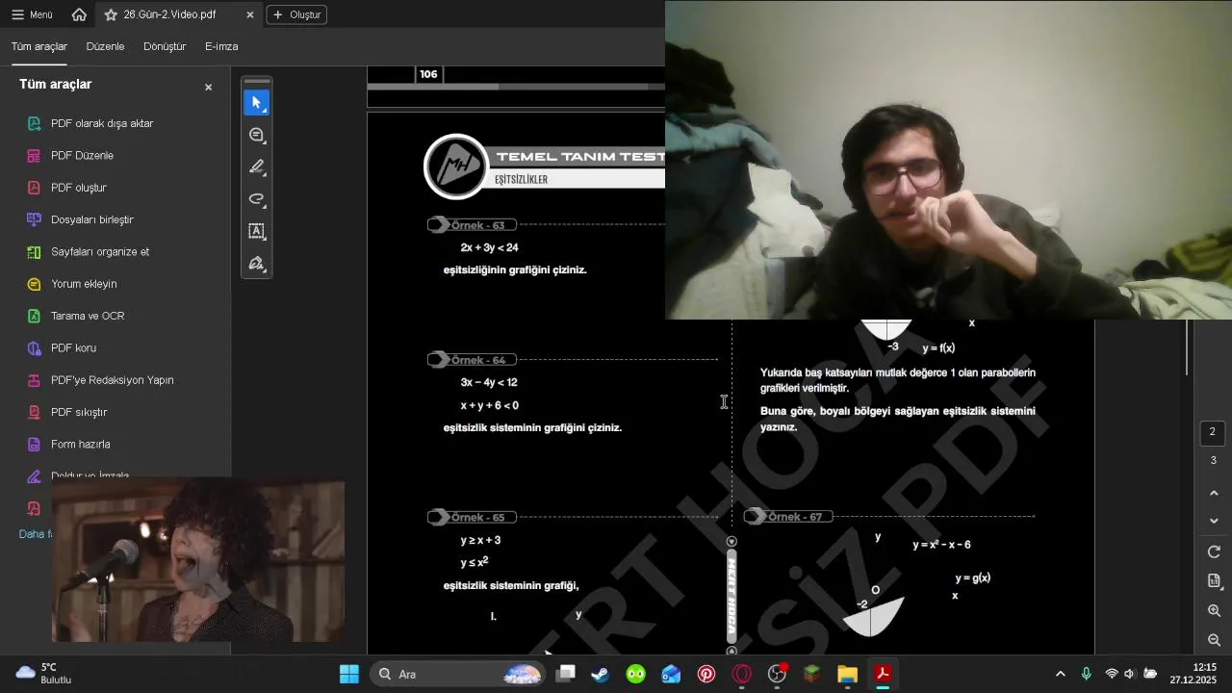Click the Oluştur button

point(296,14)
